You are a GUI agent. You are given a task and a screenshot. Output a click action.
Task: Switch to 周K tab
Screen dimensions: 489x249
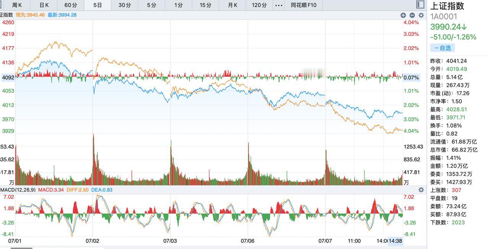click(x=17, y=5)
